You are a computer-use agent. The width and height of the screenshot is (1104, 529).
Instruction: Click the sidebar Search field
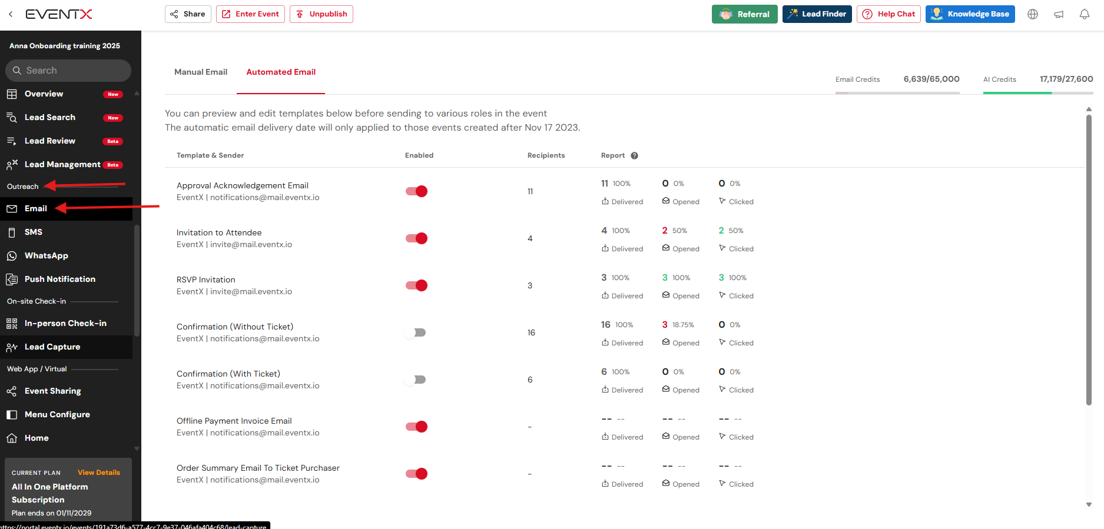pyautogui.click(x=68, y=71)
